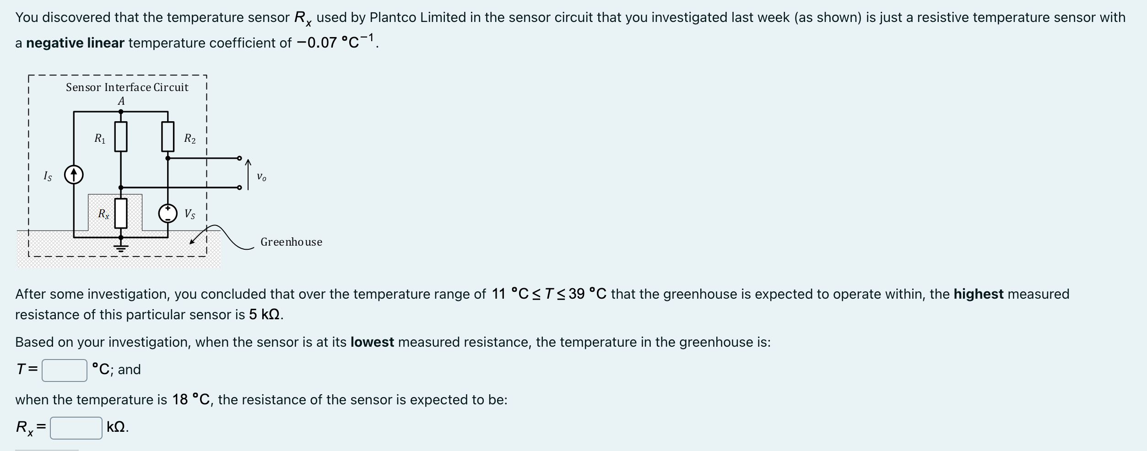
Task: Click inside the T temperature answer field
Action: (64, 369)
